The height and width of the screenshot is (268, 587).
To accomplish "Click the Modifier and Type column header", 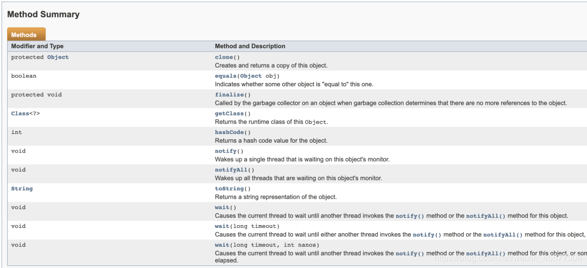I will tap(38, 46).
